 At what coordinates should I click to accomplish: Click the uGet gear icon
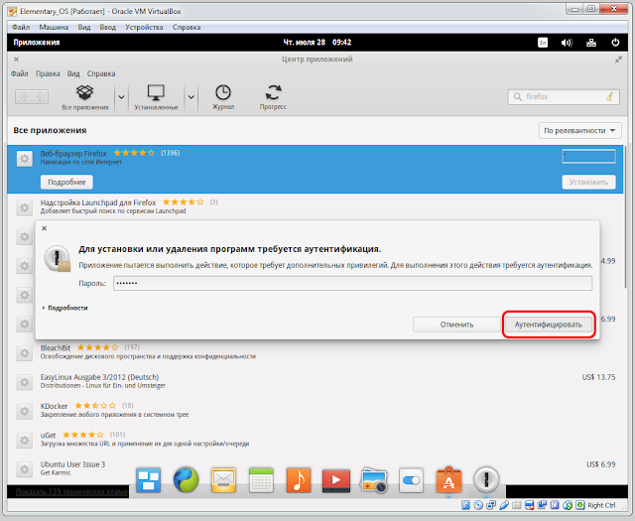click(25, 441)
